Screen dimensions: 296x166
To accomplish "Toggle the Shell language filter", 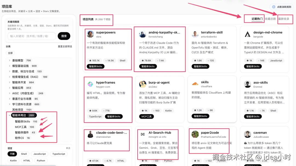I will tap(24, 154).
